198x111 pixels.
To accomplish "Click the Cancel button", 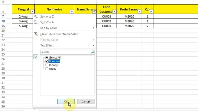I will 86,101.
